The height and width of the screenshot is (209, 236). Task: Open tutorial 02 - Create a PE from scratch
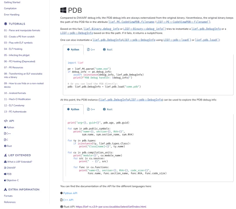tap(19, 36)
